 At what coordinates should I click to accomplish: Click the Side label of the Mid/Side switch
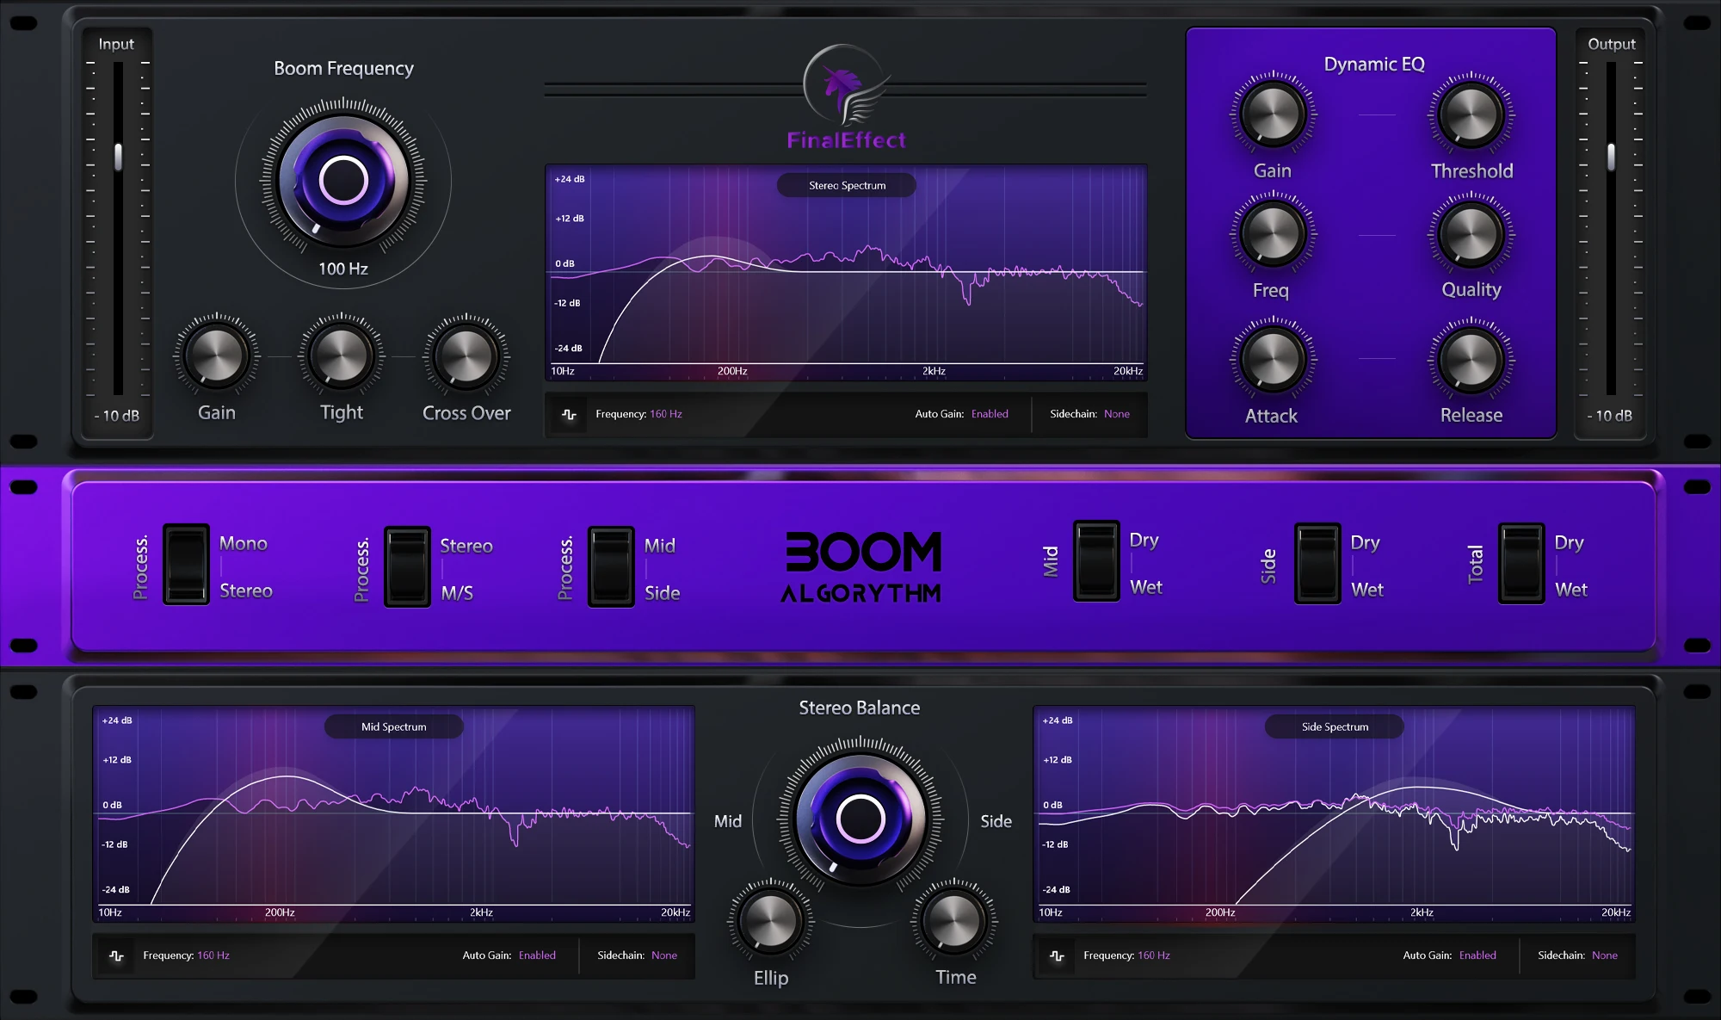coord(663,593)
